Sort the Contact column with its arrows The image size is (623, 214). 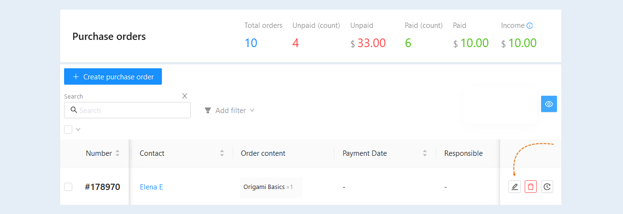tap(222, 153)
